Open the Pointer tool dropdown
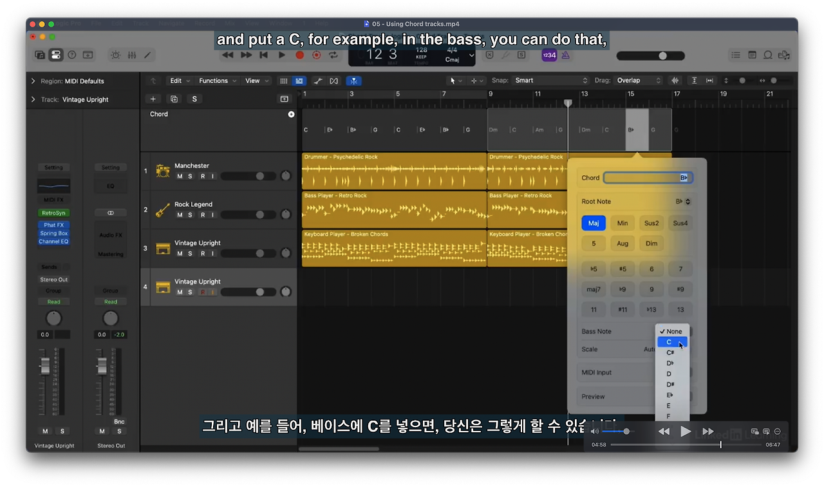The height and width of the screenshot is (487, 824). pyautogui.click(x=456, y=81)
